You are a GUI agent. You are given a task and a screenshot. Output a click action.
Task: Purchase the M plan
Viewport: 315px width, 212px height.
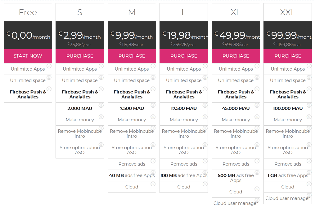[132, 56]
